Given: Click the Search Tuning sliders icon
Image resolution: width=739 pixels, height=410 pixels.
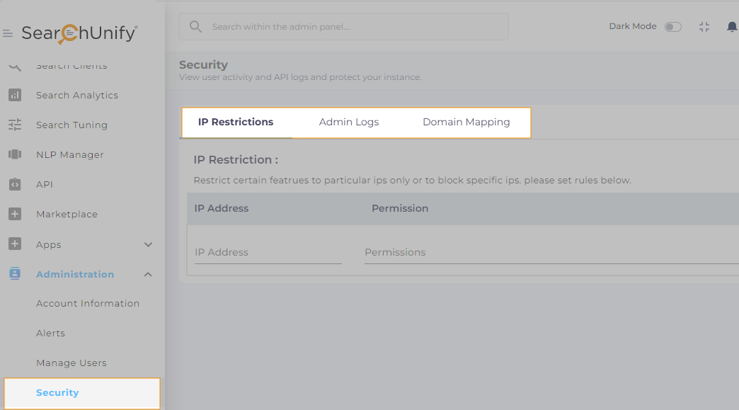Looking at the screenshot, I should point(15,125).
